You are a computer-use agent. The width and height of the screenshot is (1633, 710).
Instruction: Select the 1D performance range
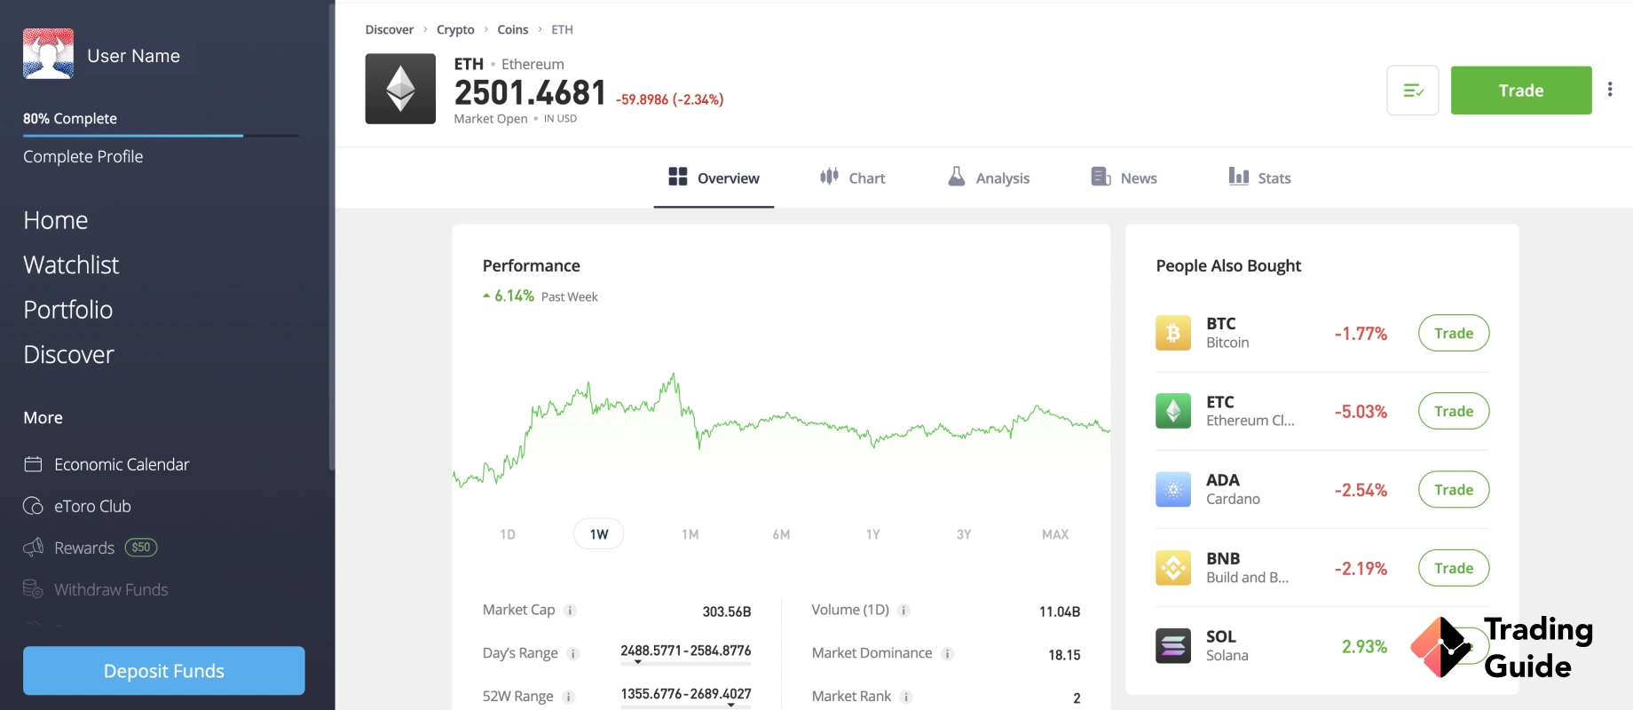[x=508, y=534]
